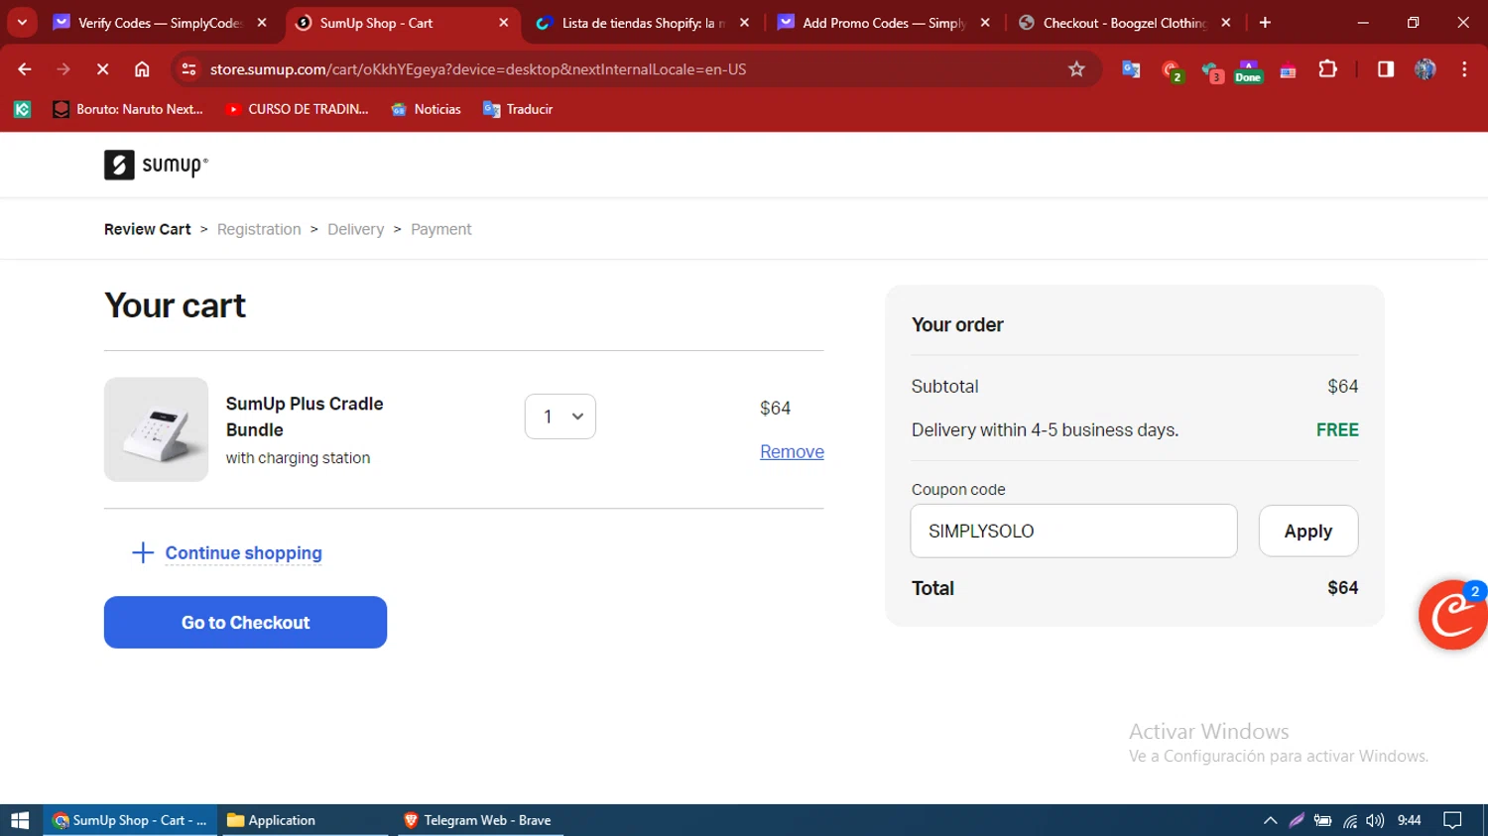This screenshot has width=1488, height=836.
Task: Go back to the previous page
Action: pos(25,69)
